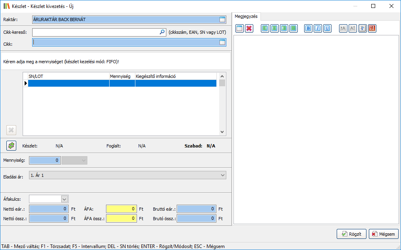
Task: Click the green stock refresh icon beside Készlet
Action: click(11, 146)
